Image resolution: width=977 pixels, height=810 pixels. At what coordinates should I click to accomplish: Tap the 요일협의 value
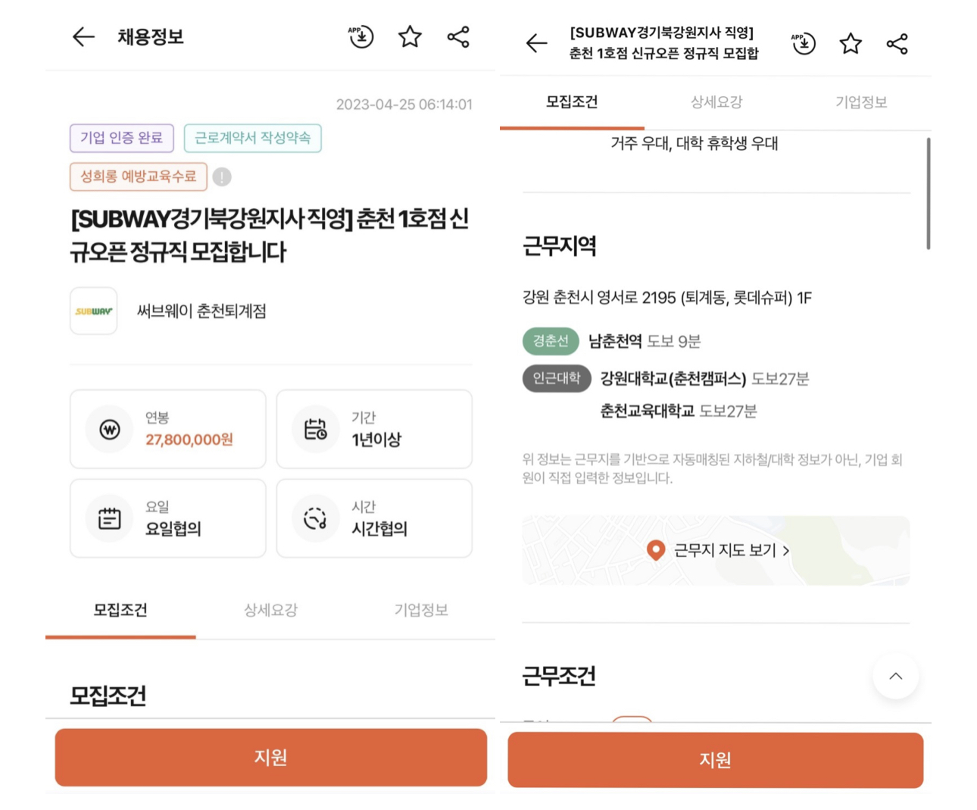tap(173, 529)
